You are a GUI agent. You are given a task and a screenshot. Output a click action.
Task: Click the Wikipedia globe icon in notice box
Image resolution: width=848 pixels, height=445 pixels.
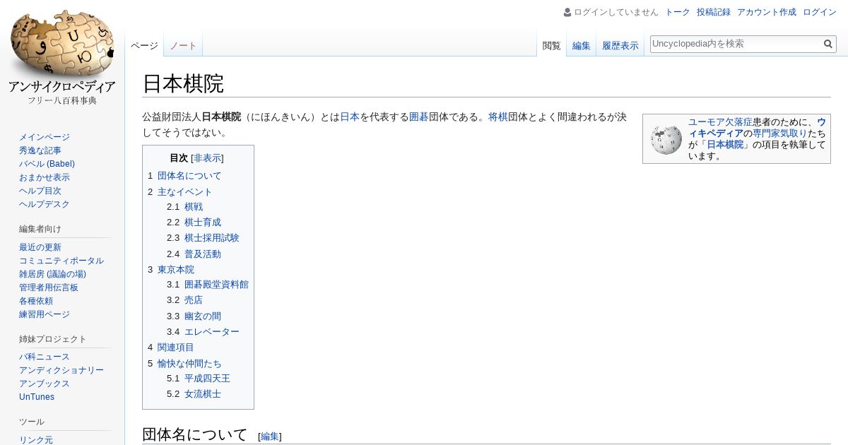666,139
